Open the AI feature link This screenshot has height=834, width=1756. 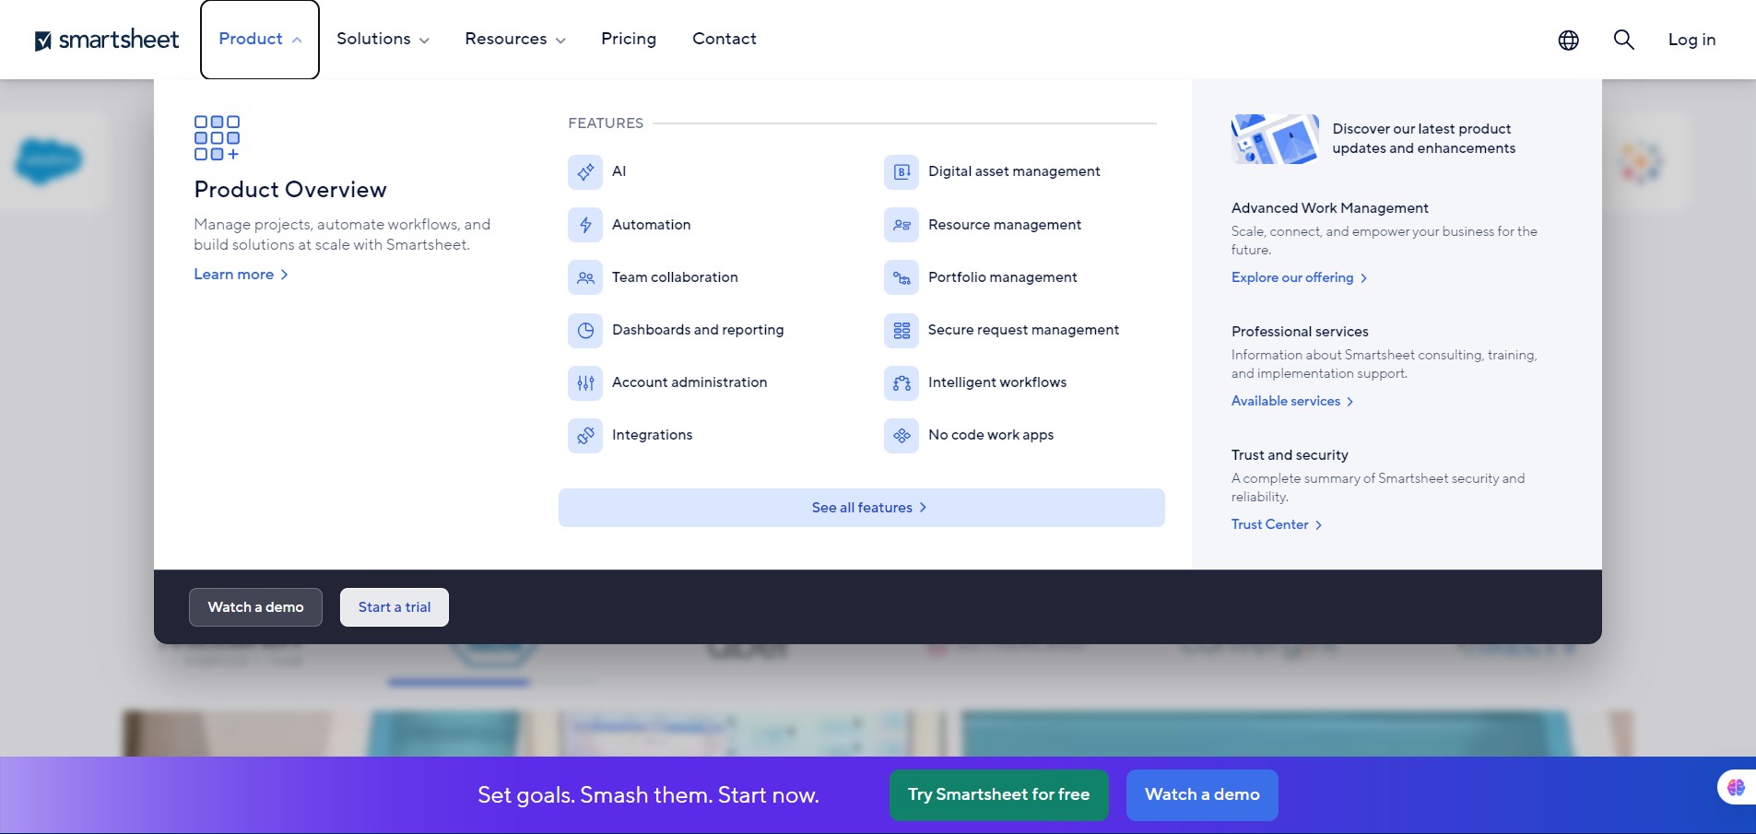click(x=619, y=171)
